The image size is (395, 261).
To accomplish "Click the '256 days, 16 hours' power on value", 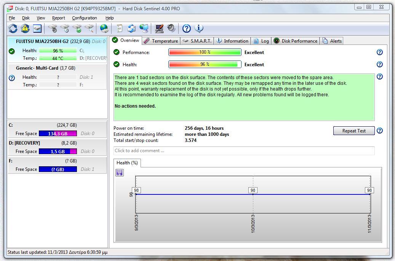I will pos(204,128).
